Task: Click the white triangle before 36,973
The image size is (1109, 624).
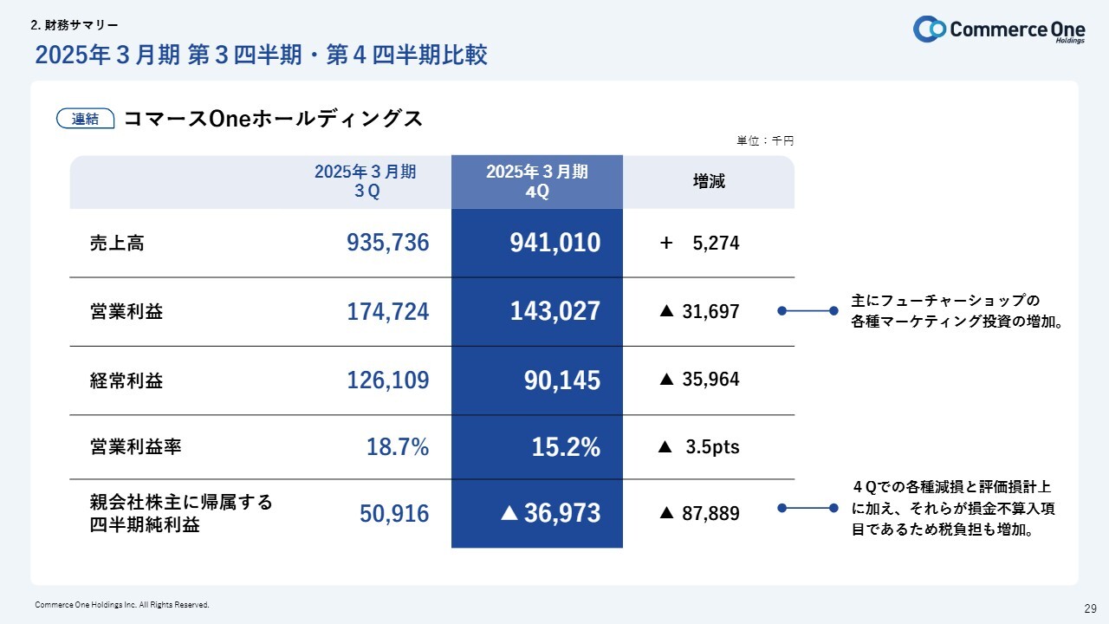Action: coord(510,513)
